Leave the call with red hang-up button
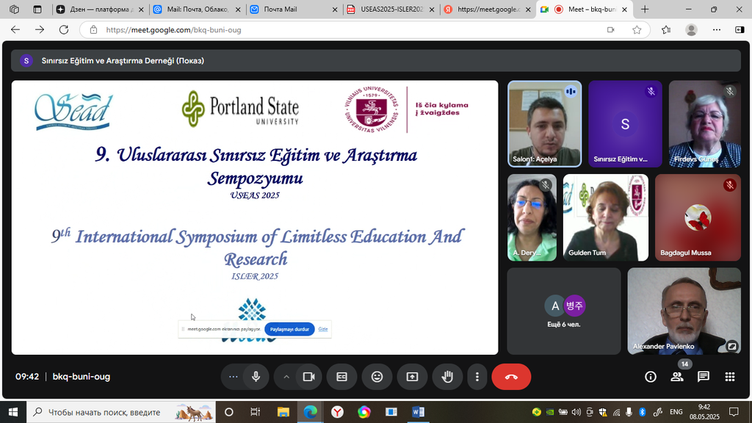Image resolution: width=752 pixels, height=423 pixels. pyautogui.click(x=511, y=377)
